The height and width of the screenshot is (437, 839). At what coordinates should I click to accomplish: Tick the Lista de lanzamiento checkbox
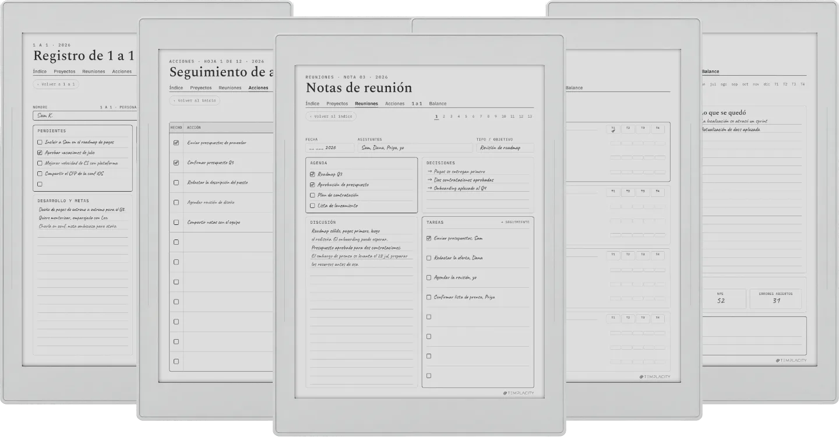(x=312, y=206)
